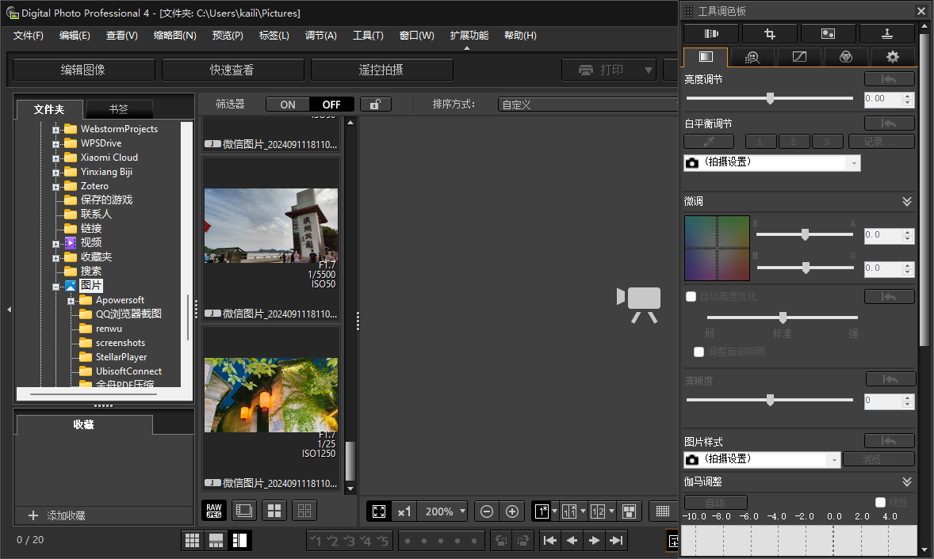Click the zoom in plus button
Image resolution: width=934 pixels, height=559 pixels.
pyautogui.click(x=512, y=511)
